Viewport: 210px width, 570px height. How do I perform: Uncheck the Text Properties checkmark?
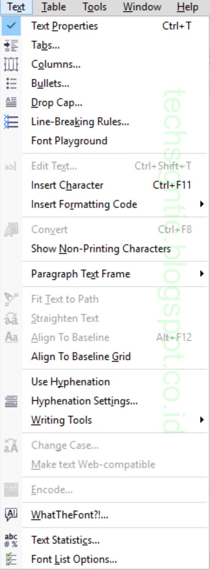tap(11, 26)
